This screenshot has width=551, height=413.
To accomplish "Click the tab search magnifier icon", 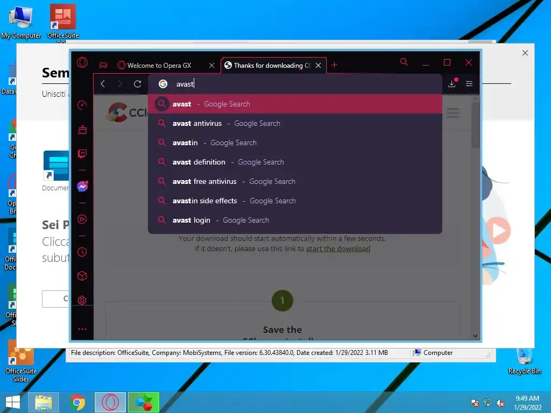I will [x=404, y=62].
